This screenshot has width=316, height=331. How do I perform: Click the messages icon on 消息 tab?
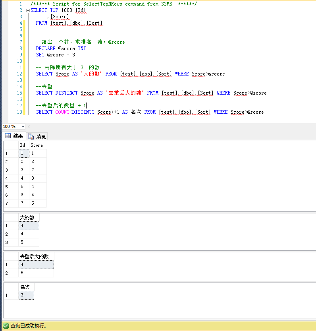tap(31, 137)
